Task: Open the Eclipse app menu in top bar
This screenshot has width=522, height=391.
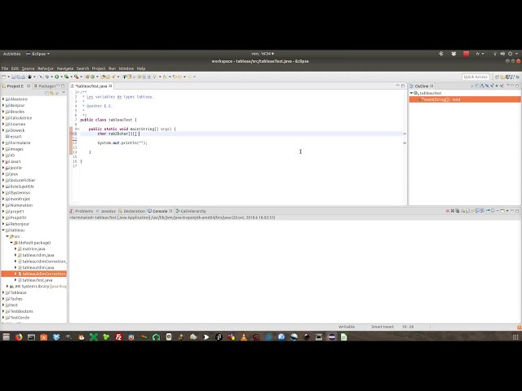Action: click(x=38, y=54)
